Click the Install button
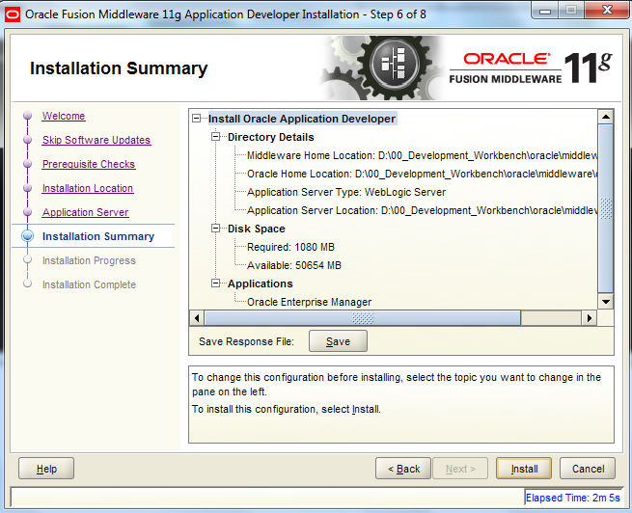This screenshot has width=632, height=513. tap(524, 469)
